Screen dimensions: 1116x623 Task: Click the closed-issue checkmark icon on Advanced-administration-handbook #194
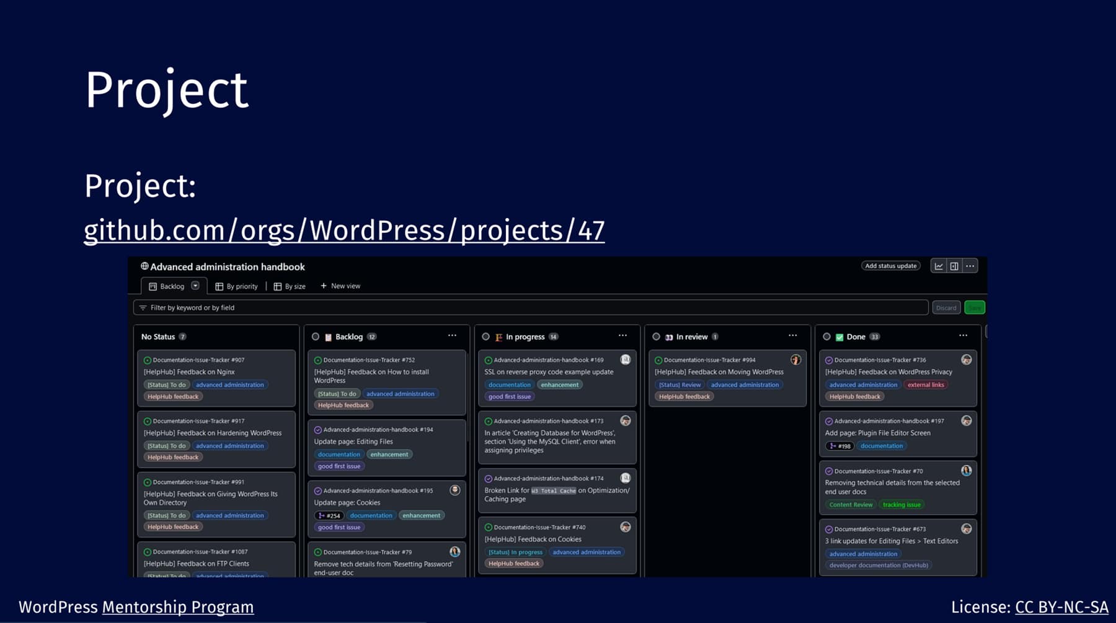(317, 429)
